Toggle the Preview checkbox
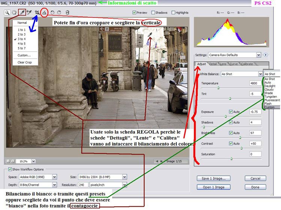The width and height of the screenshot is (281, 210). click(x=135, y=12)
